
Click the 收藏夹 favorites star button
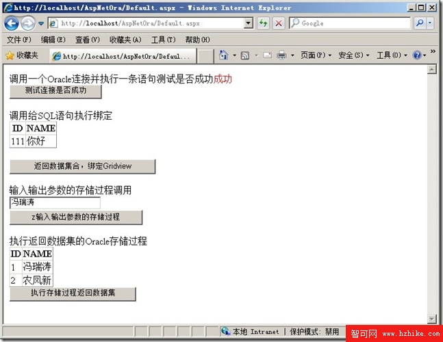click(x=22, y=55)
